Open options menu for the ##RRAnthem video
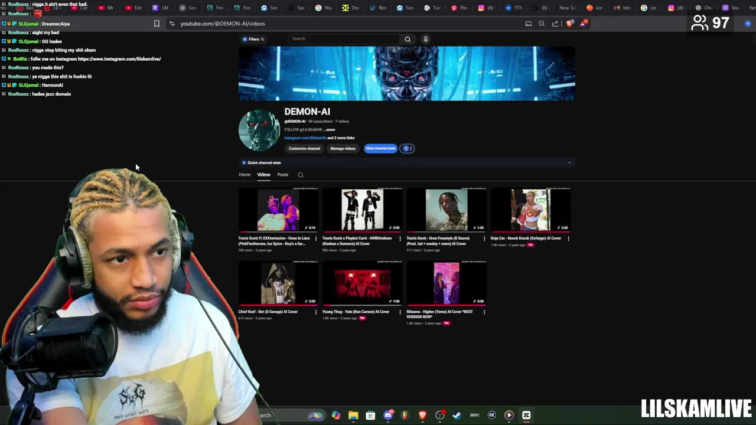The width and height of the screenshot is (756, 425). point(400,238)
